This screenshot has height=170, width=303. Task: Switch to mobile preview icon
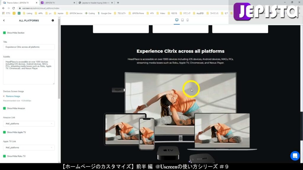[x=187, y=20]
